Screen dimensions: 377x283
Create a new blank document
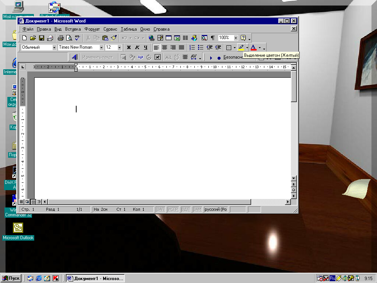pyautogui.click(x=25, y=38)
